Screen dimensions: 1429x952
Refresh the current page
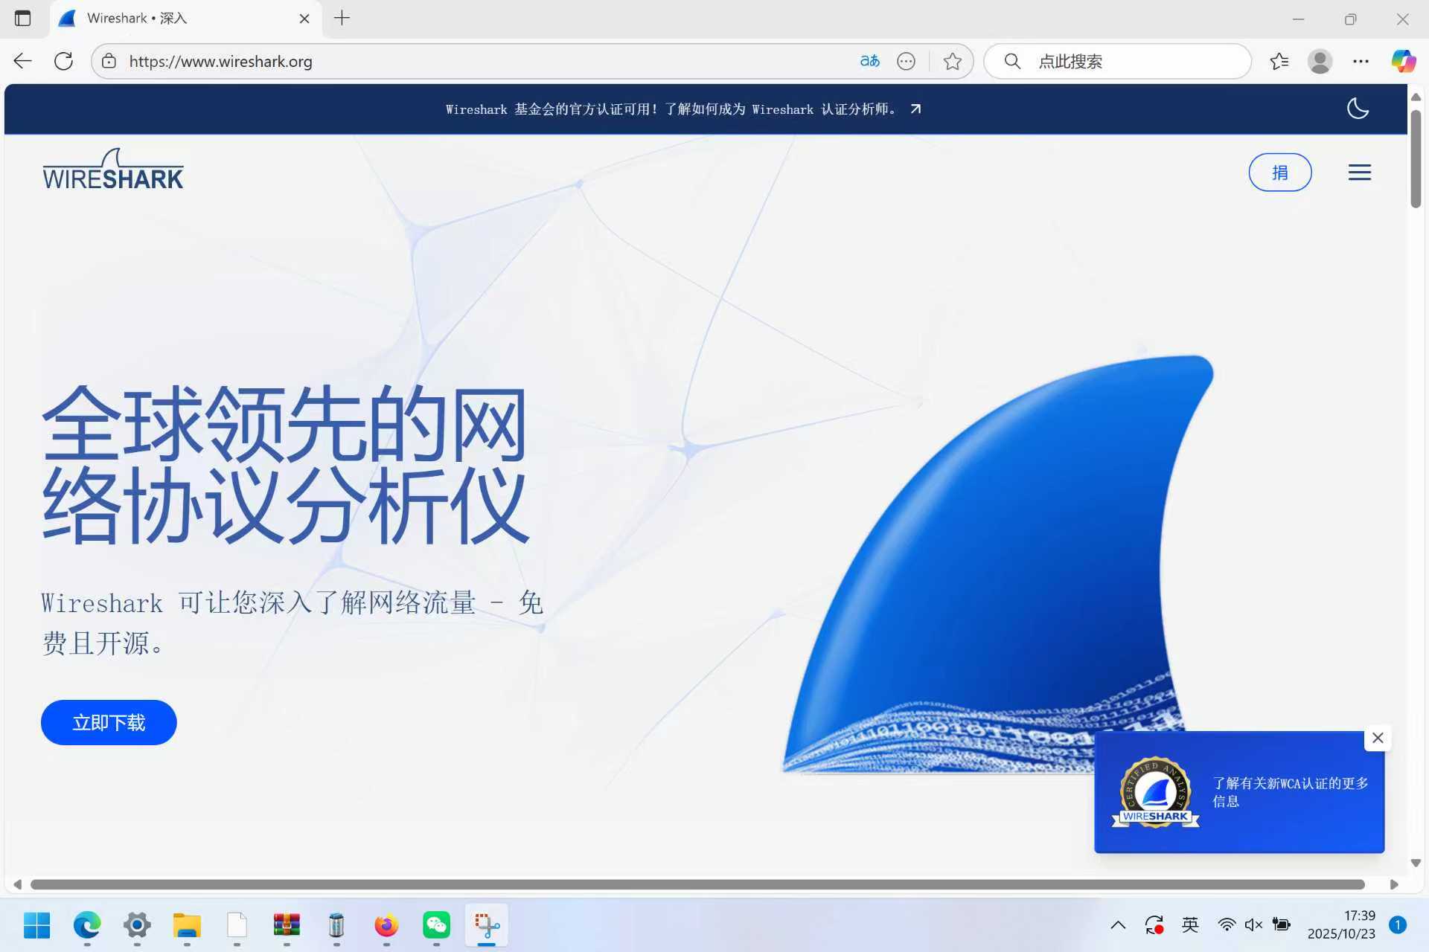[64, 61]
